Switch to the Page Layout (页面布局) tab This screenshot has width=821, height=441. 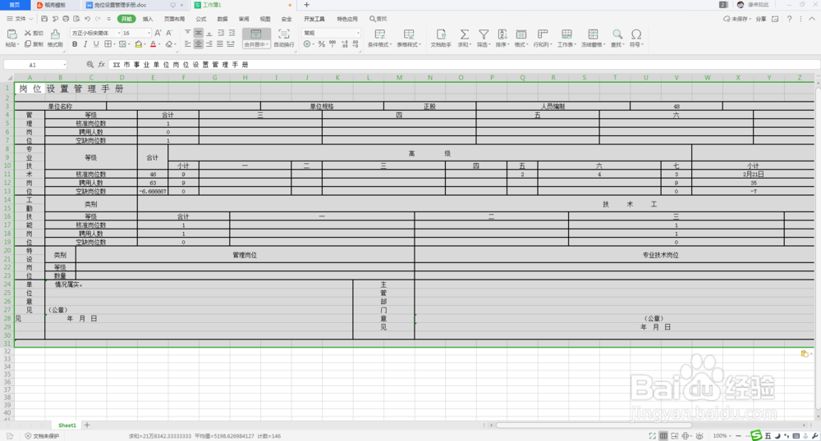(x=174, y=19)
